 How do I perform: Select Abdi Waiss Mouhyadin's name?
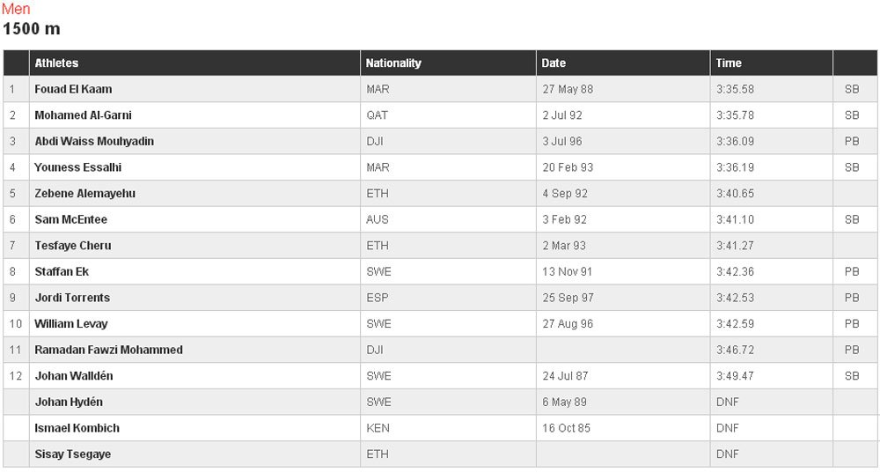[x=94, y=141]
